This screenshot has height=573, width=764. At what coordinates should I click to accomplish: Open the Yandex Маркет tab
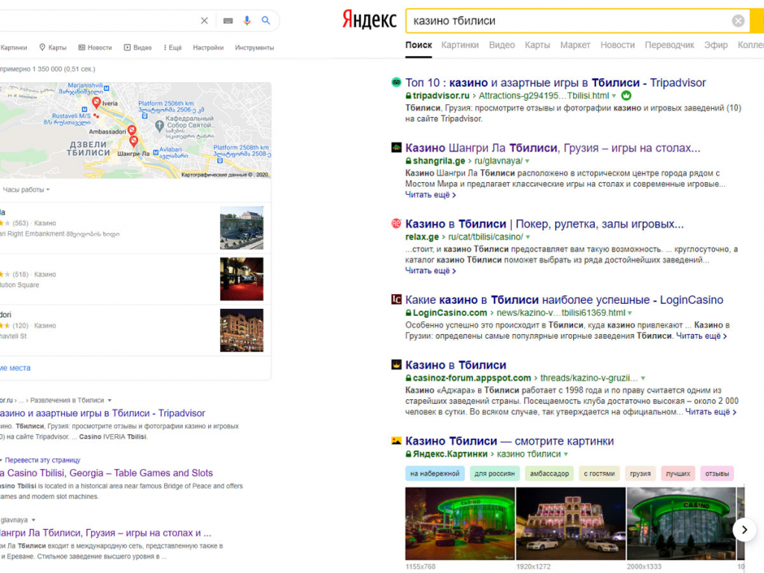574,45
